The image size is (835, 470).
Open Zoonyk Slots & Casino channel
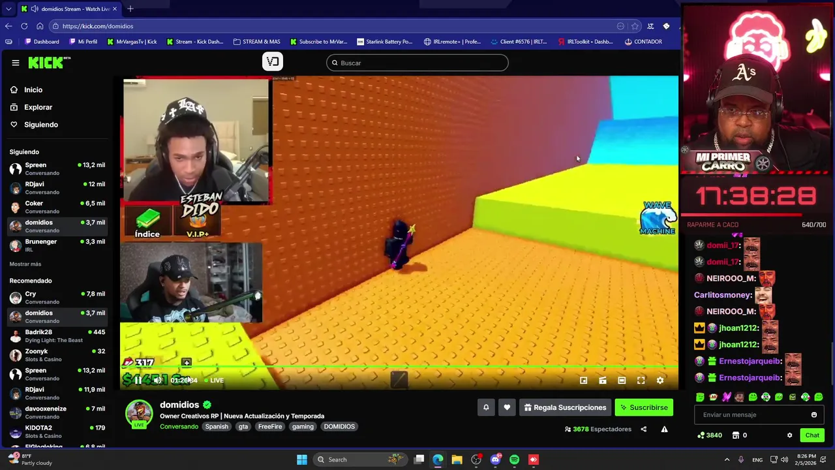[x=57, y=355]
